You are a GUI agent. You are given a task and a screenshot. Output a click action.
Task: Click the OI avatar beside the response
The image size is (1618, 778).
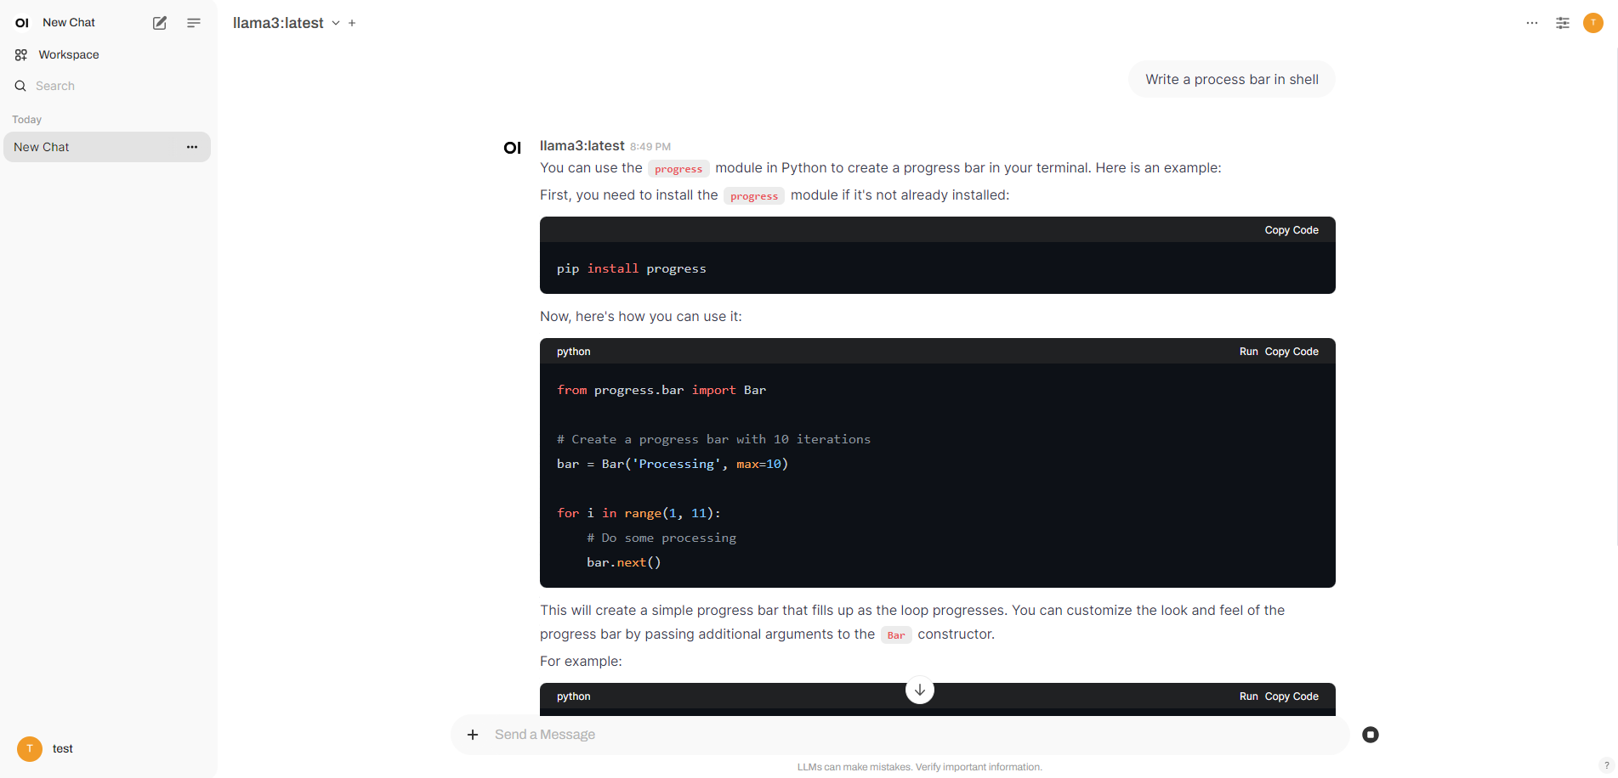[512, 148]
